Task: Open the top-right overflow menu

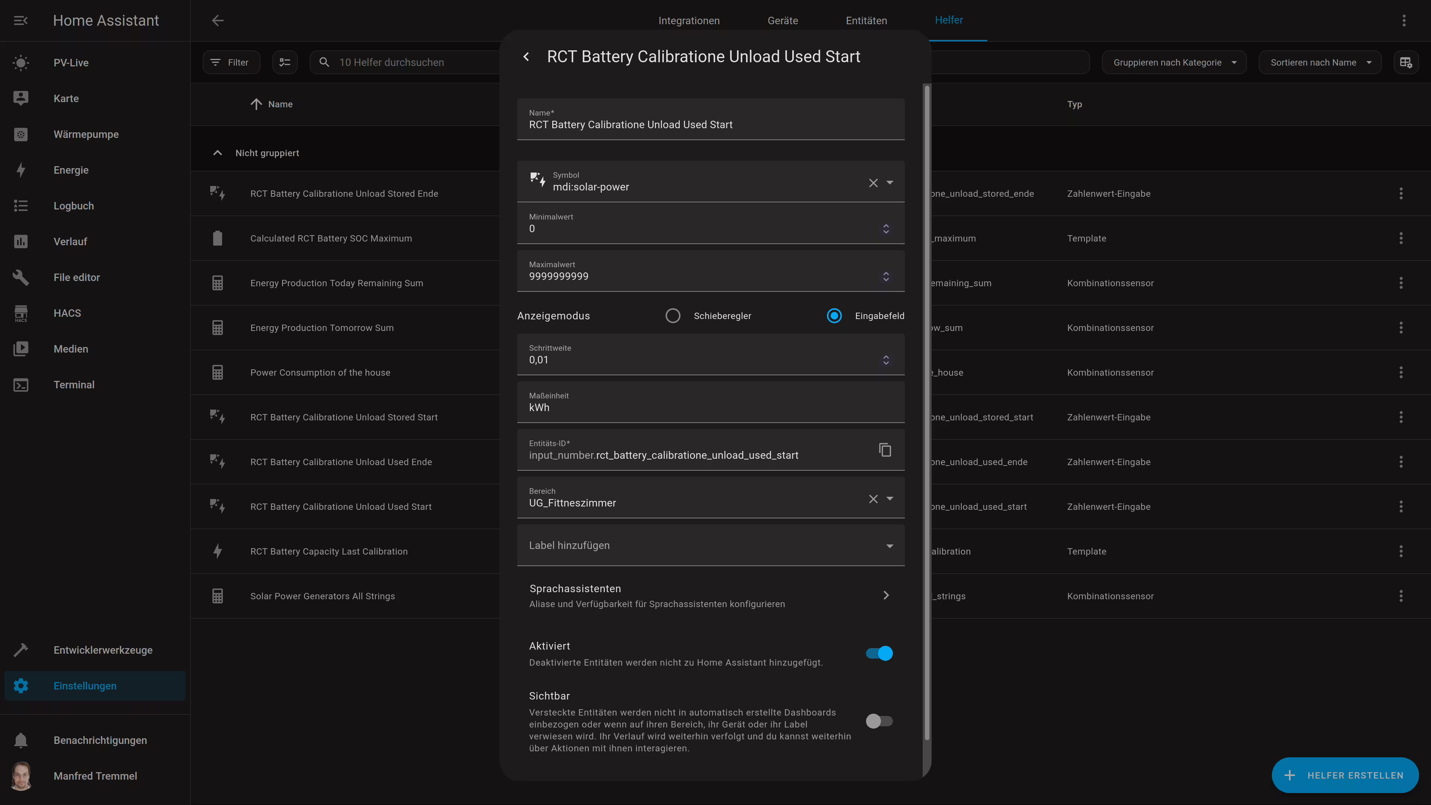Action: (x=1404, y=20)
